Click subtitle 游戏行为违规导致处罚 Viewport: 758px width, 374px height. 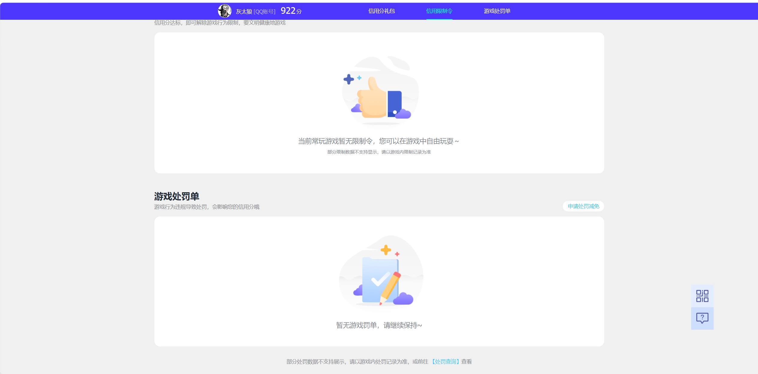coord(181,207)
